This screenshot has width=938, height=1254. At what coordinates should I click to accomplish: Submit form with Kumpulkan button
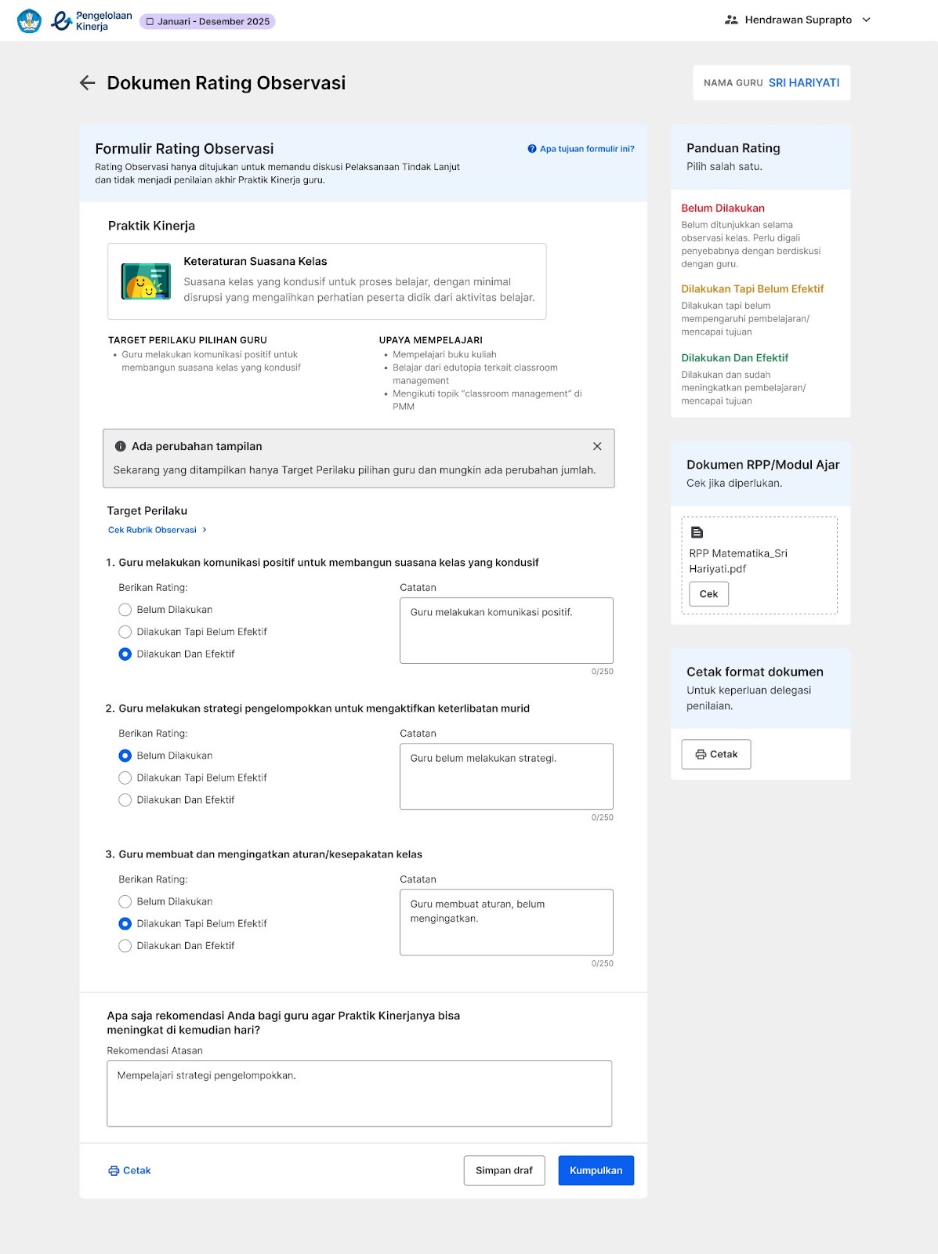(x=596, y=1170)
